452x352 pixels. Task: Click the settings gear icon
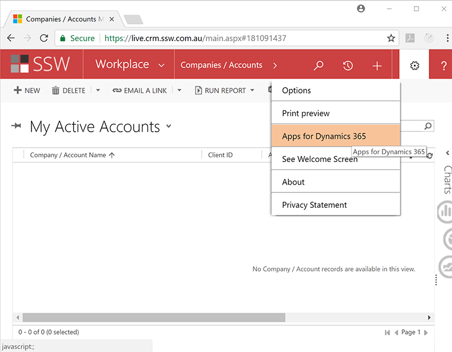point(415,66)
